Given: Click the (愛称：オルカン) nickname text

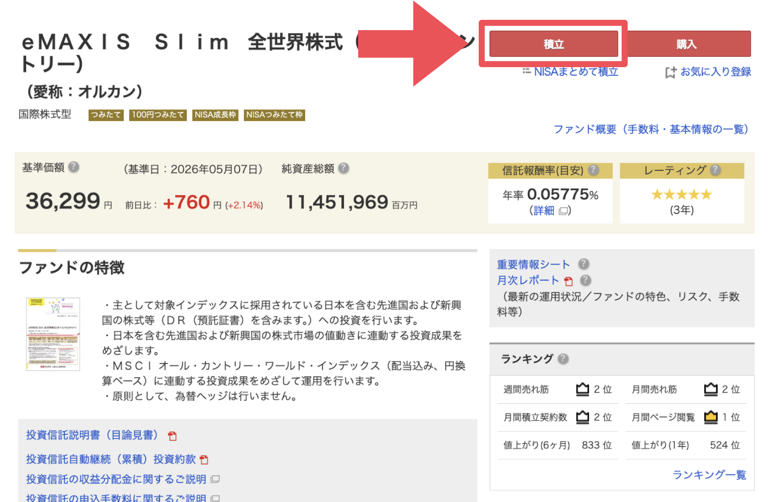Looking at the screenshot, I should click(x=84, y=92).
